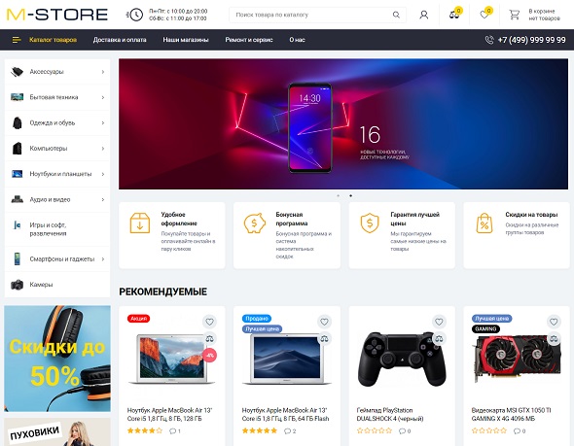Open the wishlist heart icon in header

[484, 15]
